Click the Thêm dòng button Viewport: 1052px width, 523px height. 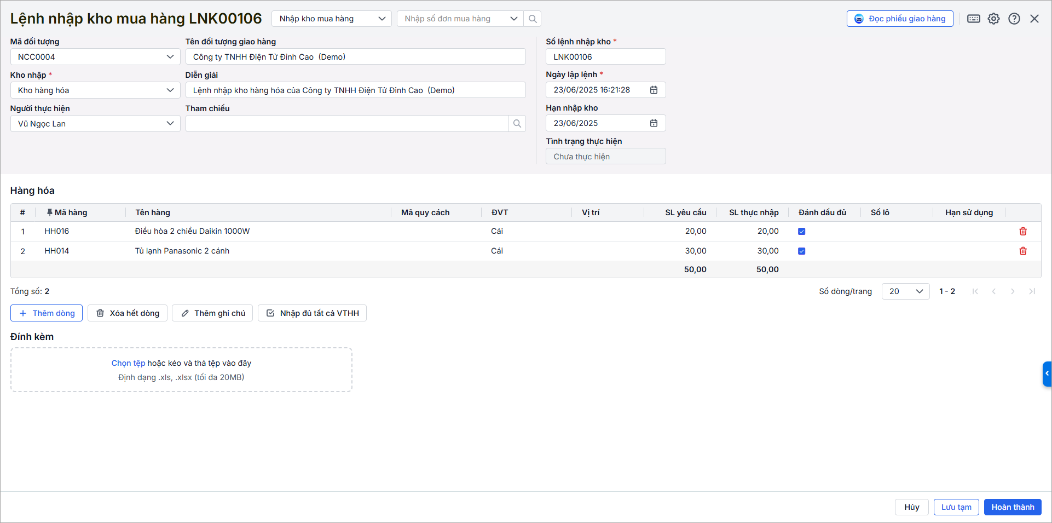47,313
